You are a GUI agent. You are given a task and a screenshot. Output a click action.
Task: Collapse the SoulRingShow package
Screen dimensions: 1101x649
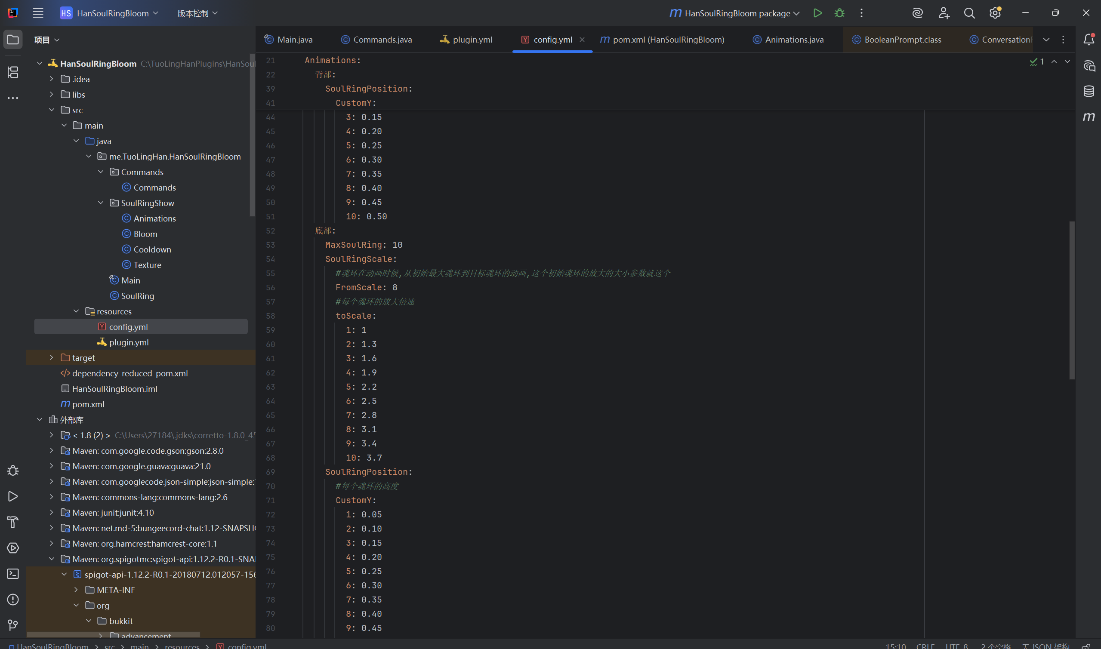pos(101,203)
